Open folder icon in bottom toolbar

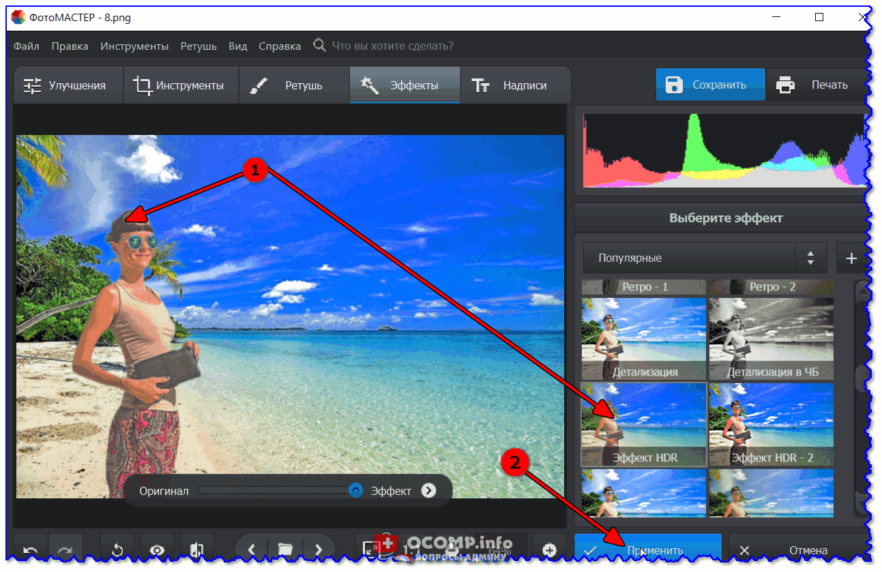pos(284,549)
